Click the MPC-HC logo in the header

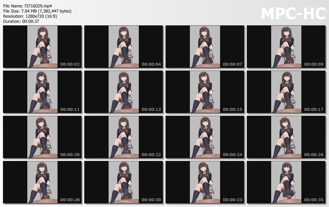click(x=293, y=14)
